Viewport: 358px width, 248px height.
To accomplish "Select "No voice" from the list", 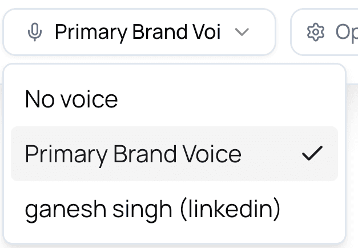I will coord(71,100).
